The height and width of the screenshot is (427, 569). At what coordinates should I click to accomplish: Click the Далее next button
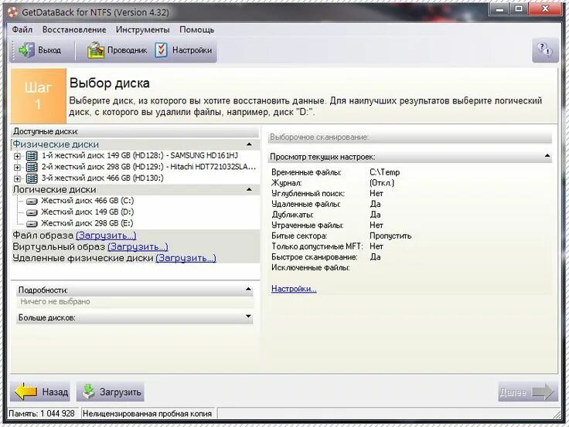[528, 391]
